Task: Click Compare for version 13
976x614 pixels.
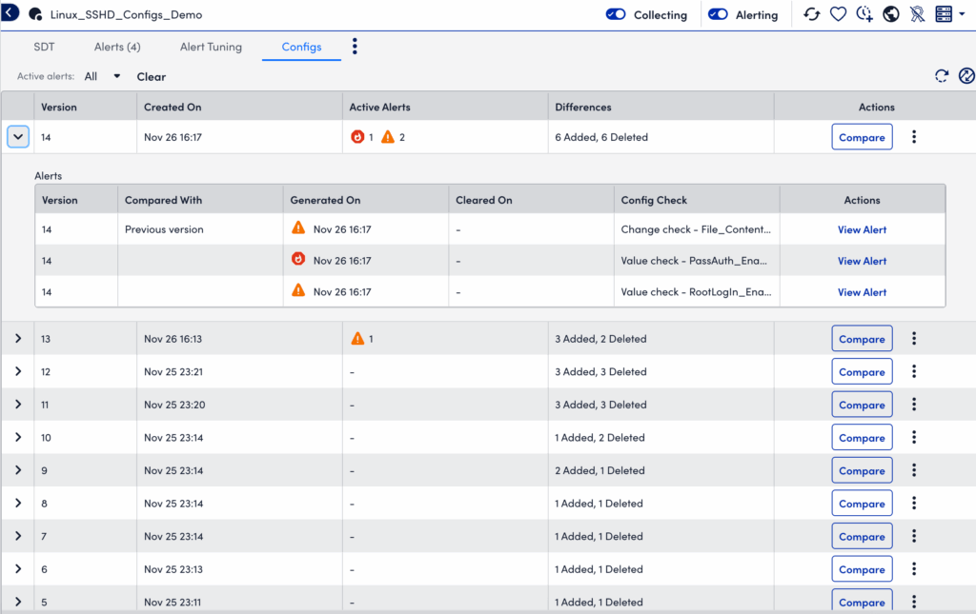Action: [x=862, y=339]
